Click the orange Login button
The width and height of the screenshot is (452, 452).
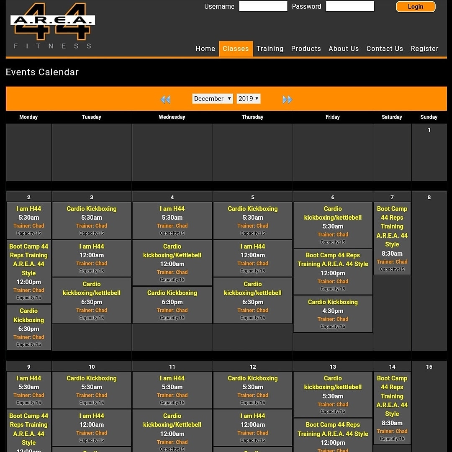pos(416,7)
